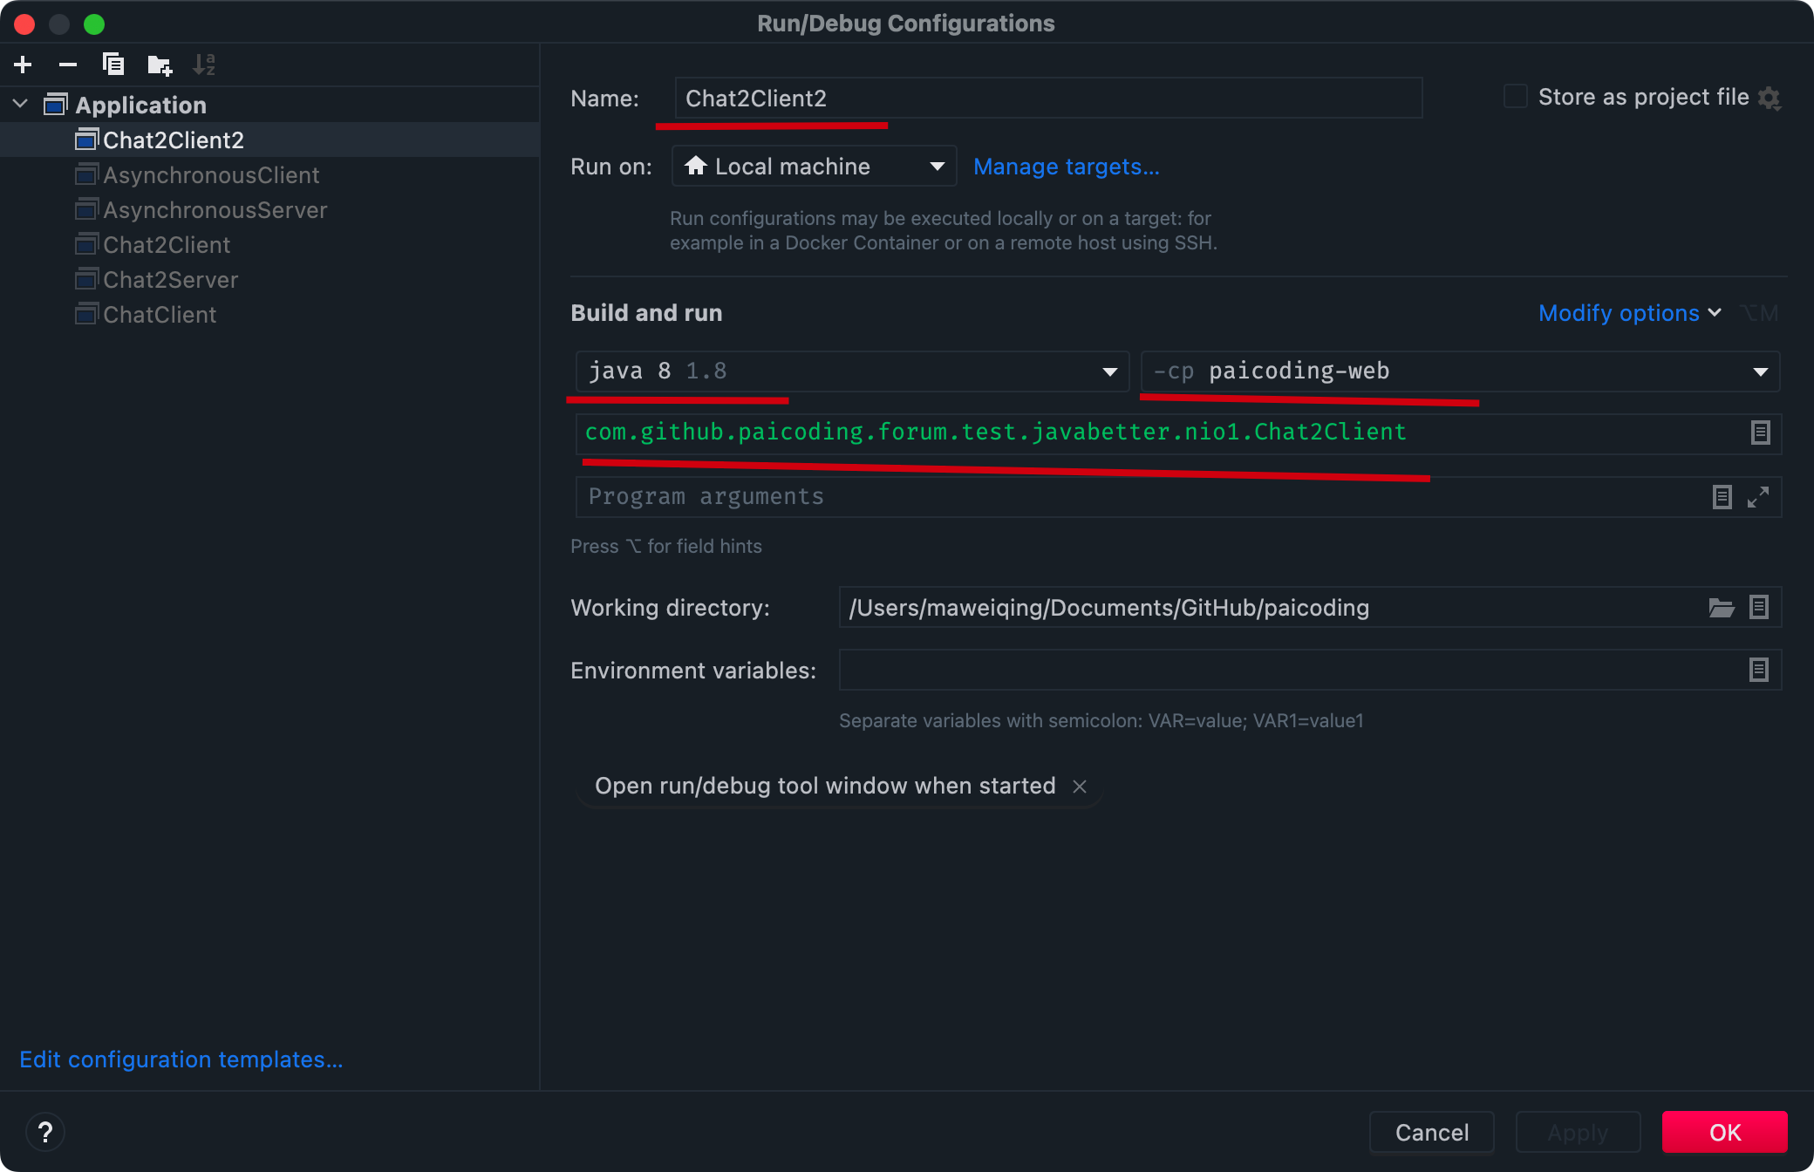
Task: Click the OK button
Action: 1724,1132
